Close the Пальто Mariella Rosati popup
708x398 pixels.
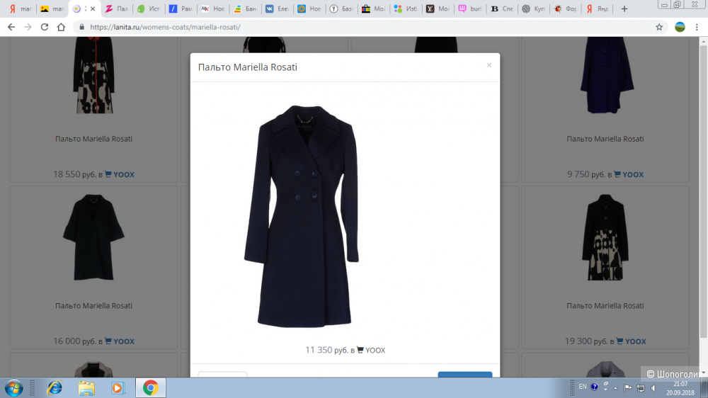coord(489,65)
